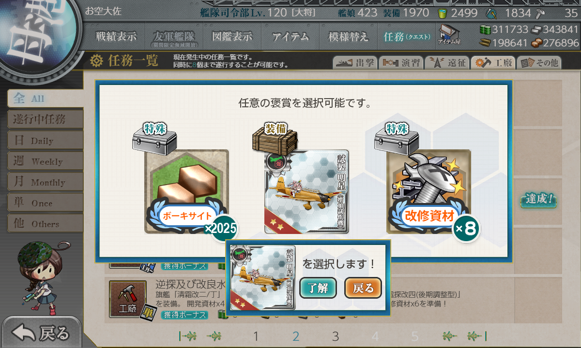Open the アイテム屋 shop icon

pyautogui.click(x=449, y=35)
